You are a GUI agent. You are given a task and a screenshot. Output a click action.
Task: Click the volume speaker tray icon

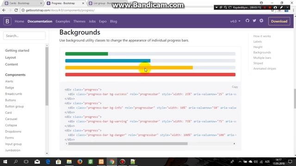[x=256, y=162]
